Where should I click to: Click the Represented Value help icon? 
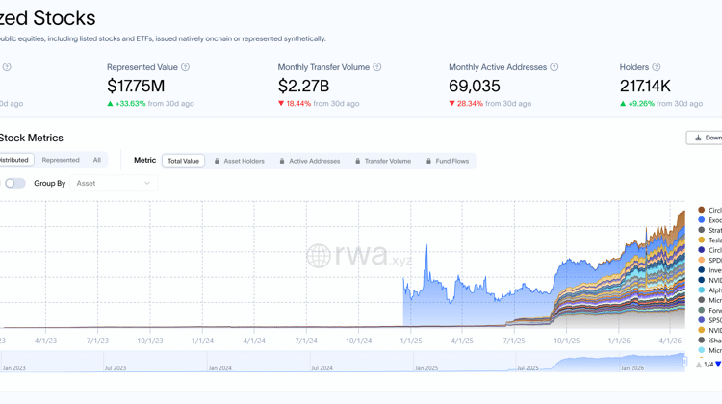point(186,67)
